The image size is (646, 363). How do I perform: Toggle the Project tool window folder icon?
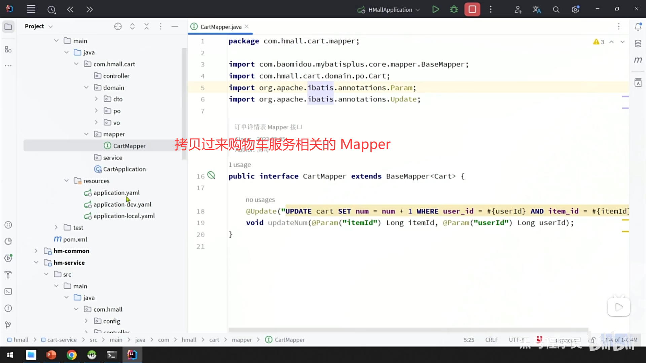coord(8,27)
